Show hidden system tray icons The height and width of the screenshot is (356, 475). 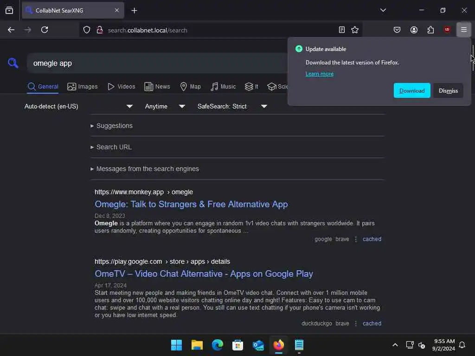[x=395, y=345]
